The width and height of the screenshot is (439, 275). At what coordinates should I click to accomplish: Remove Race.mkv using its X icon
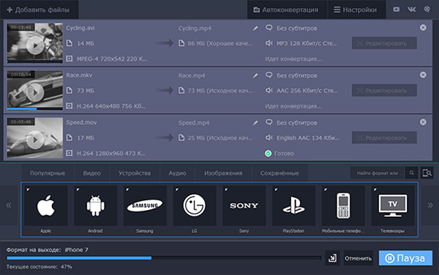point(423,75)
